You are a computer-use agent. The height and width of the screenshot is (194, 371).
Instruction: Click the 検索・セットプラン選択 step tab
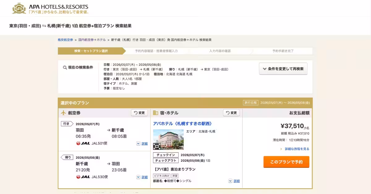(91, 51)
